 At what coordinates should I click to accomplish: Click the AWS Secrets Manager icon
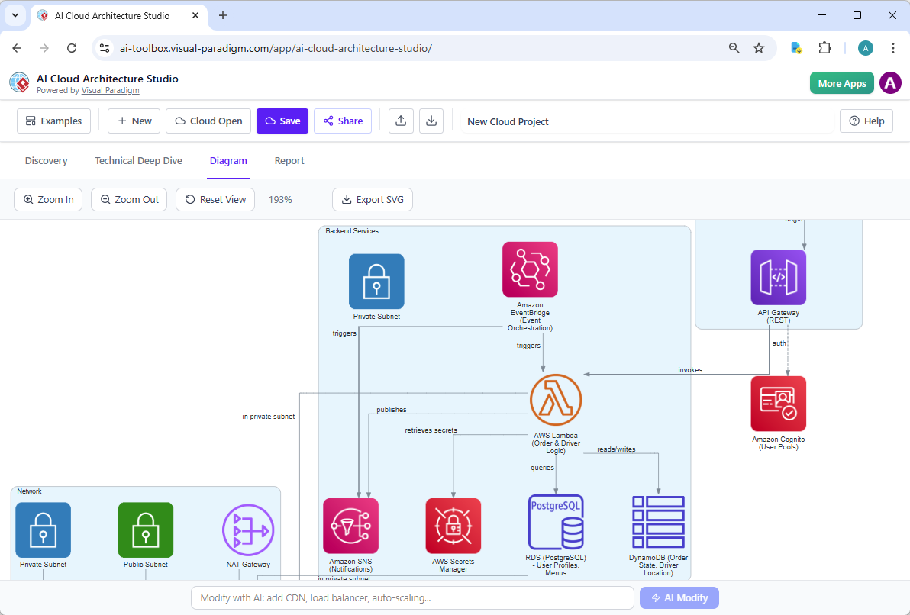tap(453, 525)
